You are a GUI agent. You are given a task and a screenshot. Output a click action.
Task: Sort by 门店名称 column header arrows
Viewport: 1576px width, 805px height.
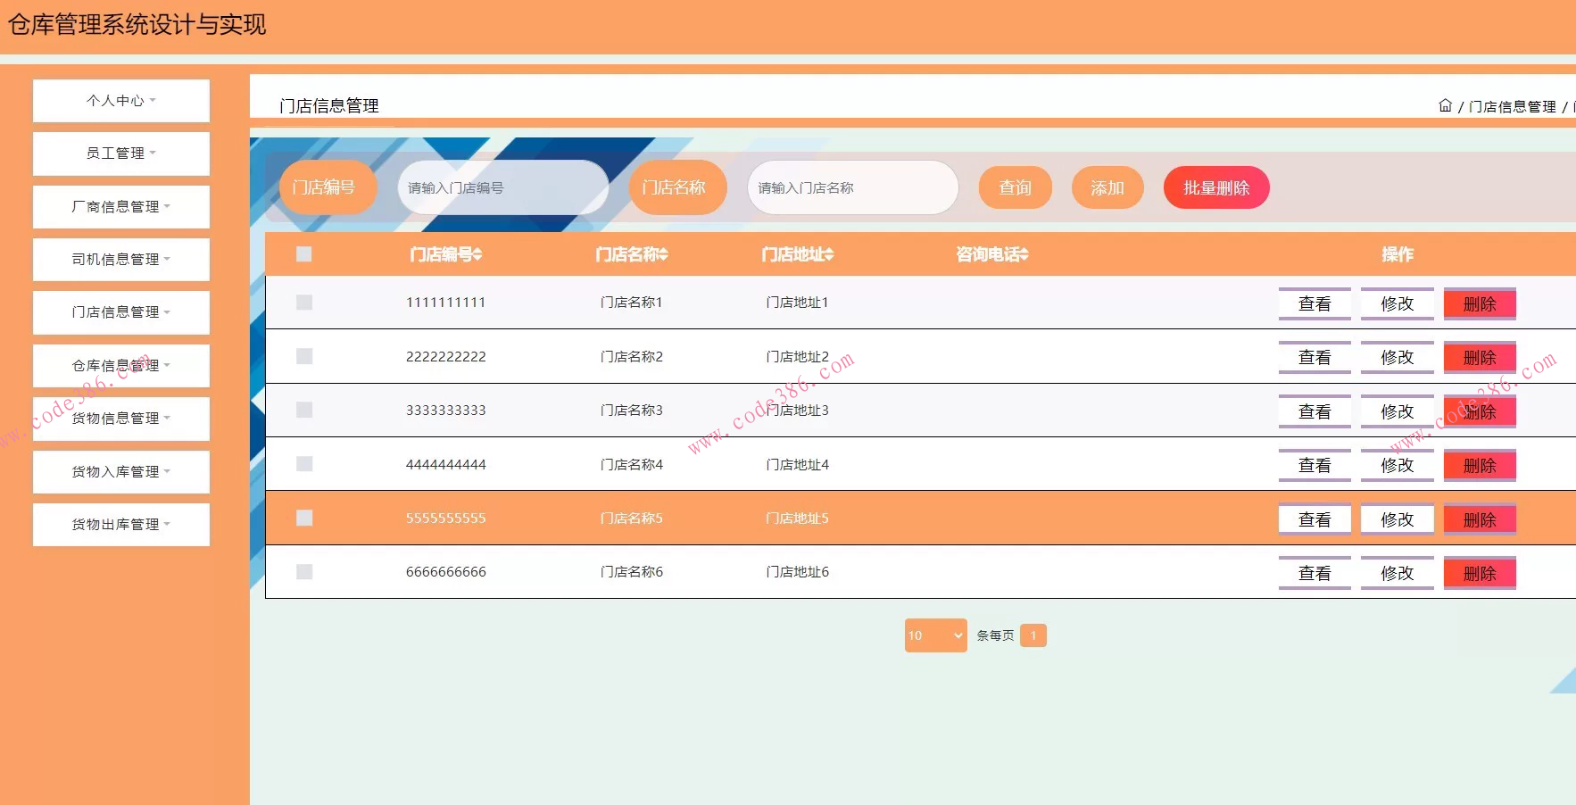[x=663, y=255]
